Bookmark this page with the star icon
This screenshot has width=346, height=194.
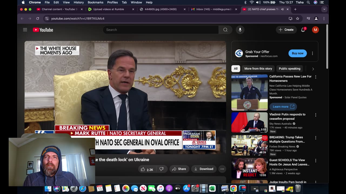[298, 18]
